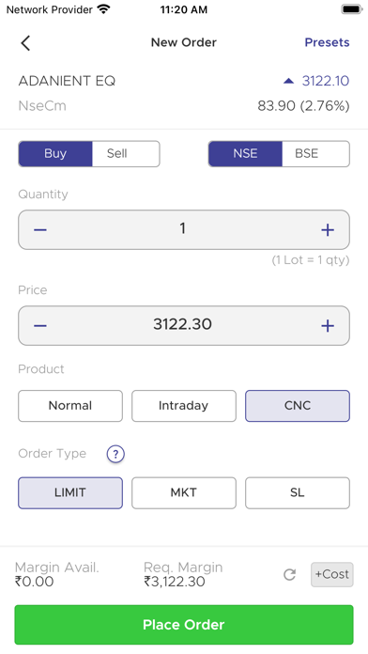Image resolution: width=368 pixels, height=654 pixels.
Task: Choose the Normal product type
Action: click(x=70, y=406)
